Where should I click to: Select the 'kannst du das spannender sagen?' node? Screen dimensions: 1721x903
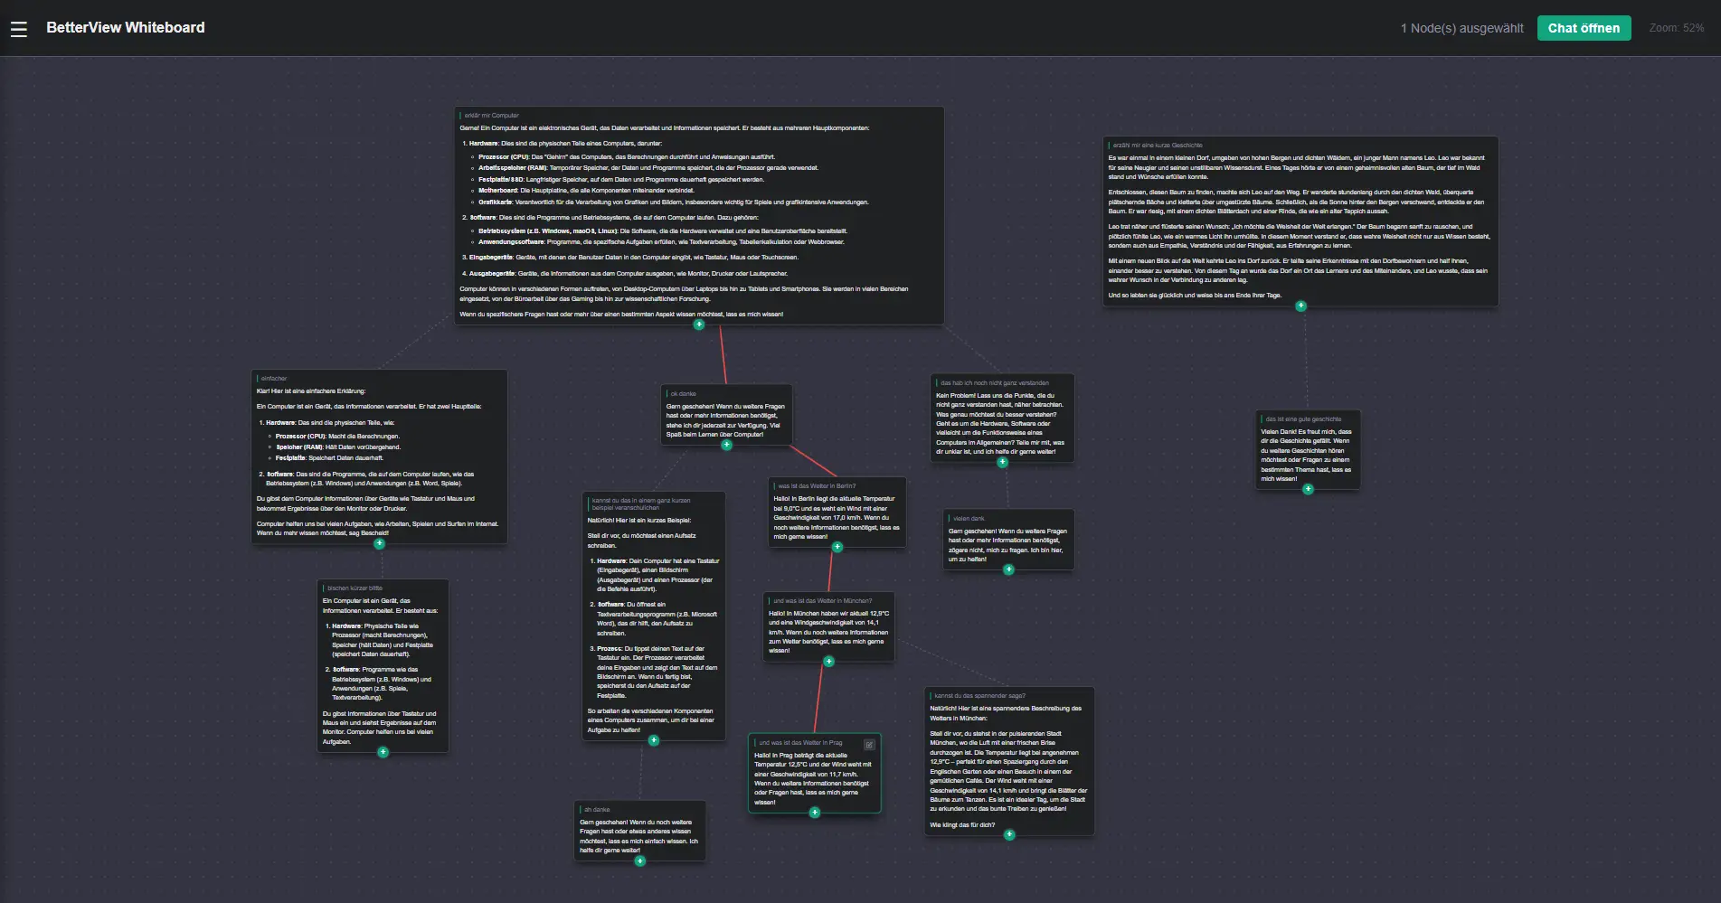(1009, 761)
